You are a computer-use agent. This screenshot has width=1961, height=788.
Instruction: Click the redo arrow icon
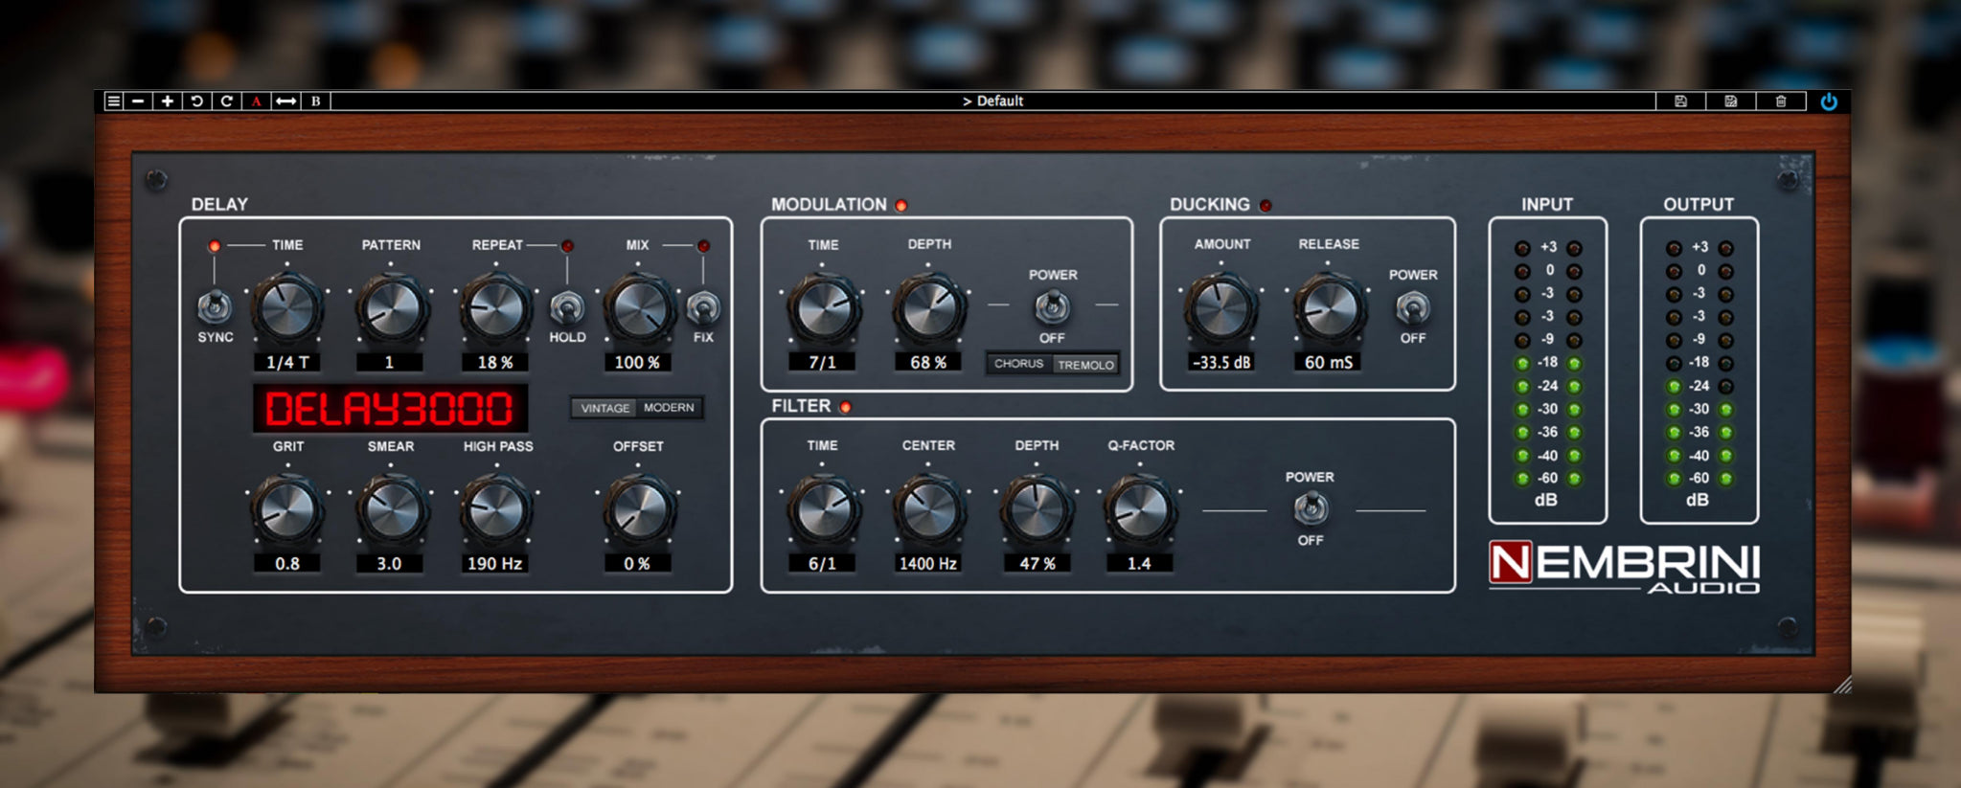(227, 101)
